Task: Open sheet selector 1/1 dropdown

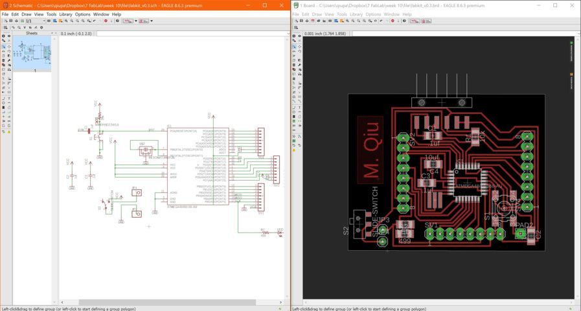Action: coord(36,21)
